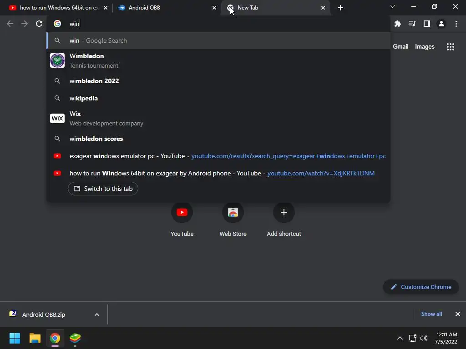This screenshot has height=349, width=466.
Task: Open media controls playlist icon
Action: [x=412, y=24]
